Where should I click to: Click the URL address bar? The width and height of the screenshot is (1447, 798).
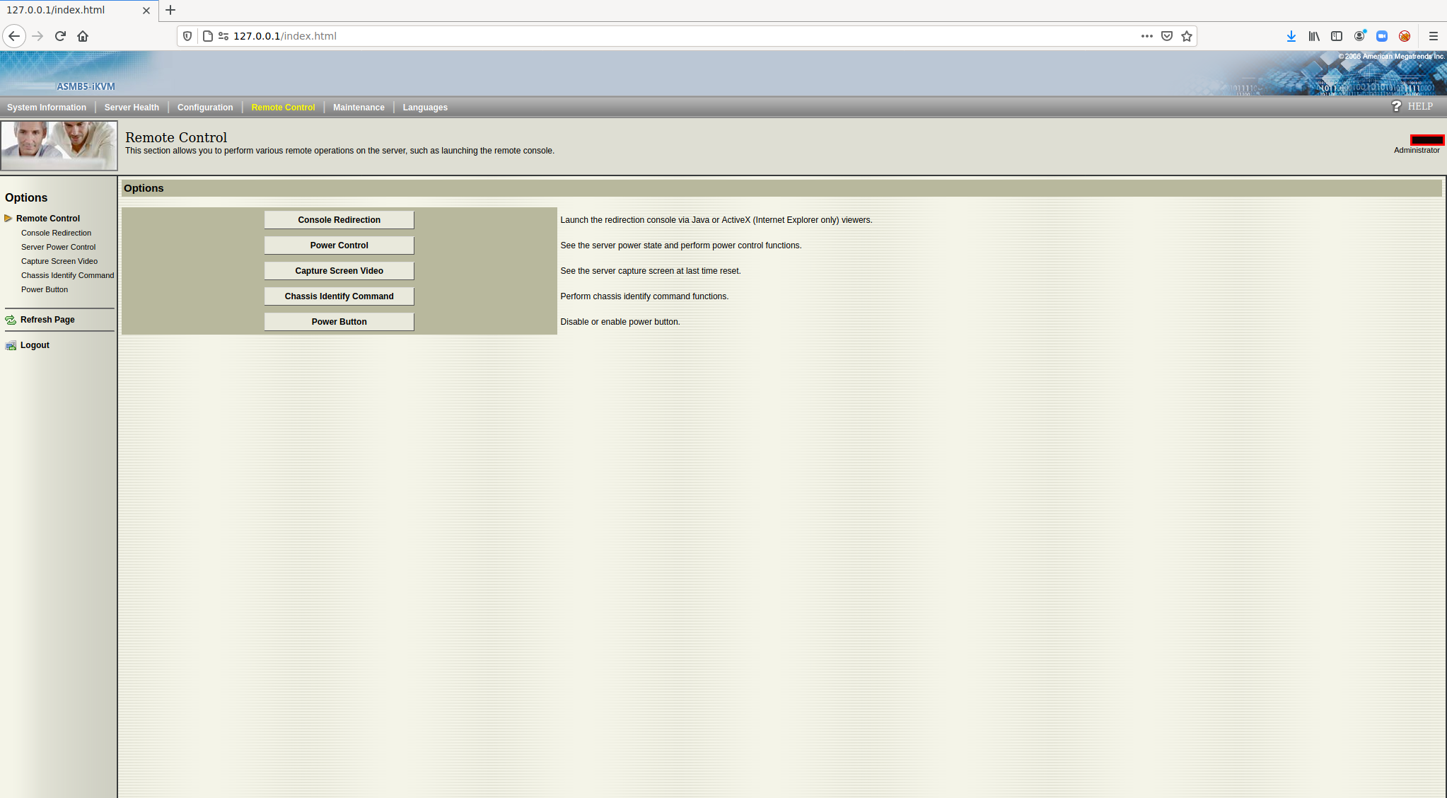[637, 36]
